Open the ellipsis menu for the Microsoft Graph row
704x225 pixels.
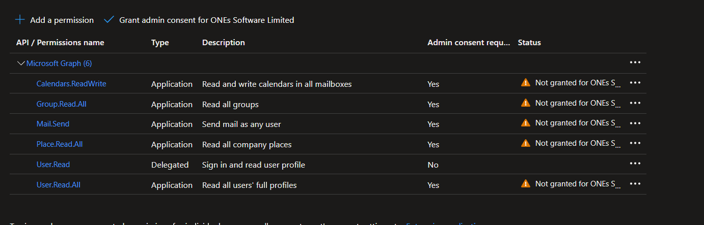point(635,62)
